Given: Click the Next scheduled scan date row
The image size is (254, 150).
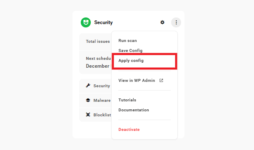Looking at the screenshot, I should pos(95,62).
